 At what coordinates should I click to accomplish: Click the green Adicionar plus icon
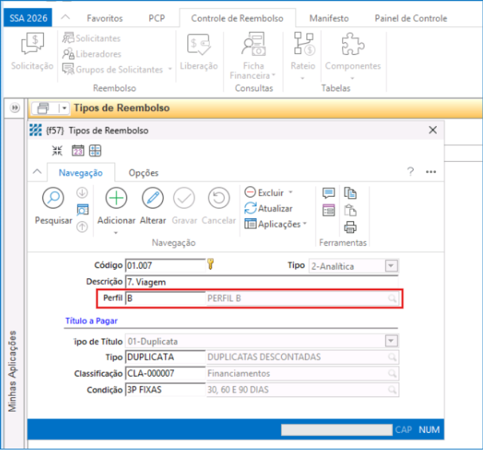(116, 198)
